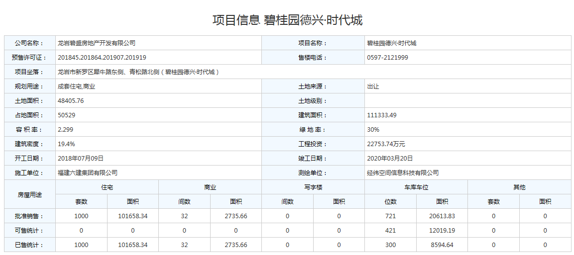The image size is (574, 255).
Task: Click sold residential area 101658.34 in 已售统计 row
Action: click(133, 245)
